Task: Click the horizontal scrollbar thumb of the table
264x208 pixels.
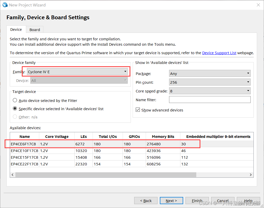Action: point(106,175)
